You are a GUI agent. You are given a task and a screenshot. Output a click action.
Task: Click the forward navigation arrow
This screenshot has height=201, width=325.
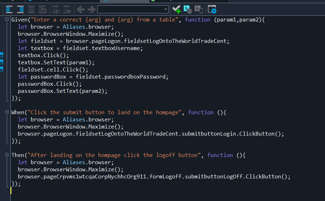pos(91,10)
